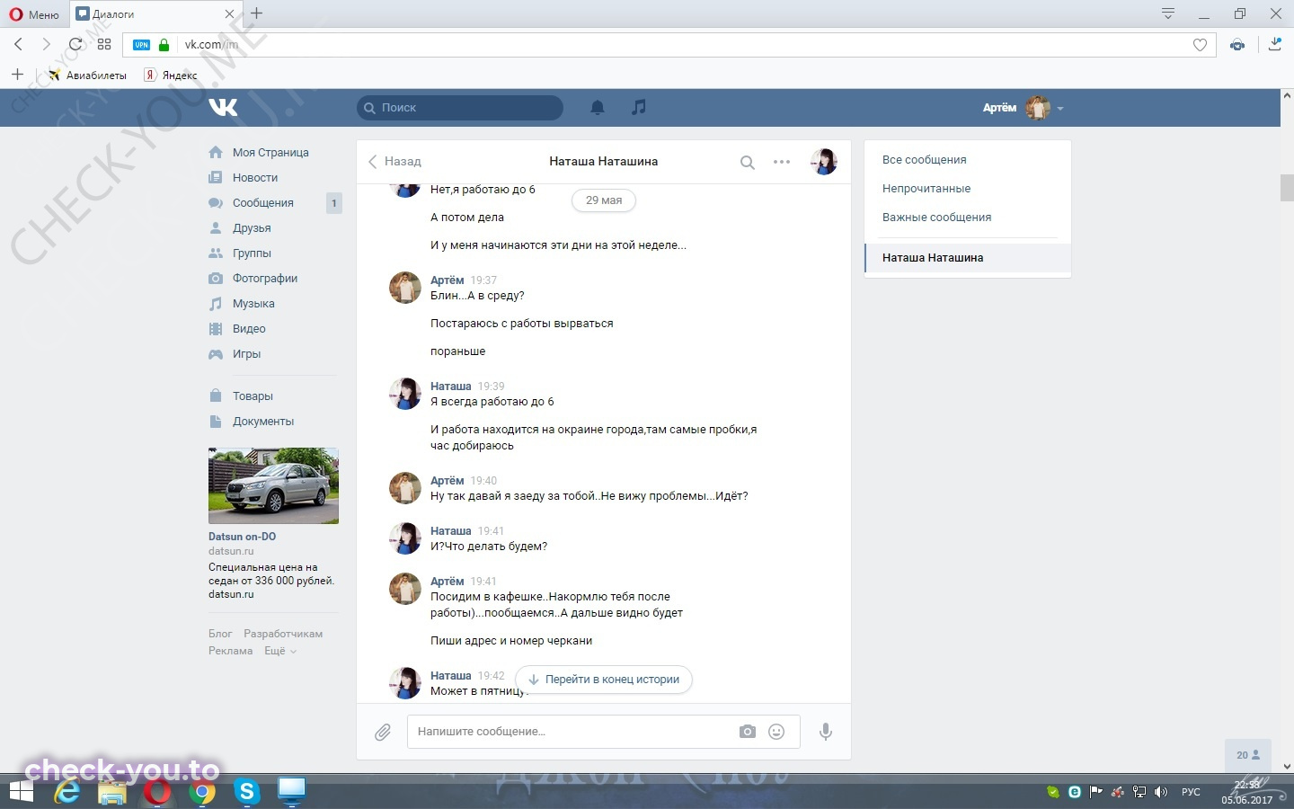Open Skype from the Windows taskbar
Screen dimensions: 1294x809
(x=246, y=792)
